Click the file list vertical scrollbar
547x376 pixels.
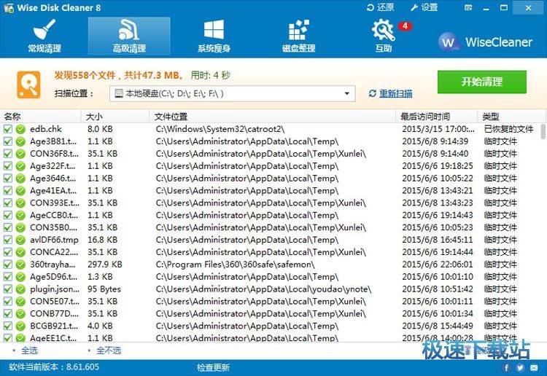coord(543,219)
